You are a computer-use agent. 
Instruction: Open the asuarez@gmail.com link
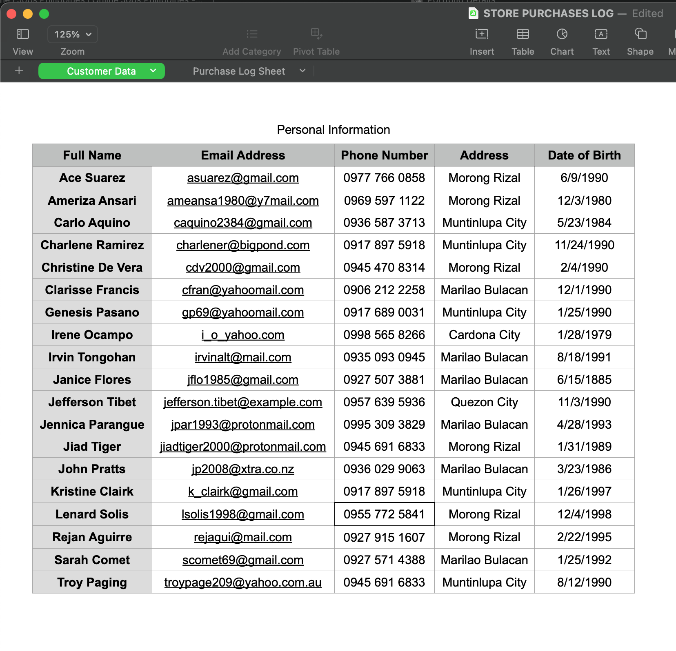click(243, 178)
